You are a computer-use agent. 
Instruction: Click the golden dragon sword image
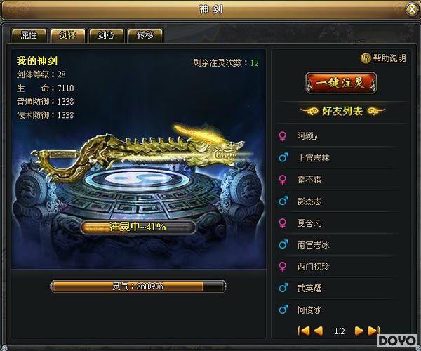coord(140,153)
